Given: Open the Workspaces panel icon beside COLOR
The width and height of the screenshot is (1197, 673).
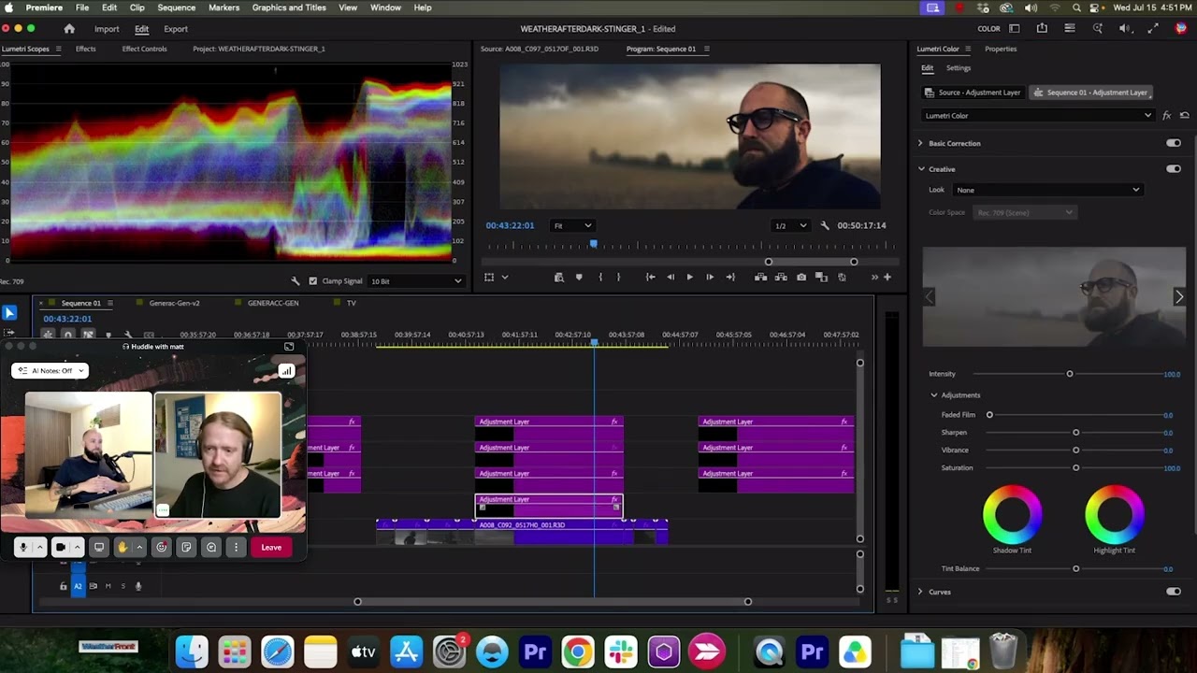Looking at the screenshot, I should tap(1015, 29).
